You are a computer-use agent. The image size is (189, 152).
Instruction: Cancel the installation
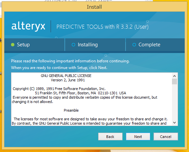pyautogui.click(x=166, y=137)
